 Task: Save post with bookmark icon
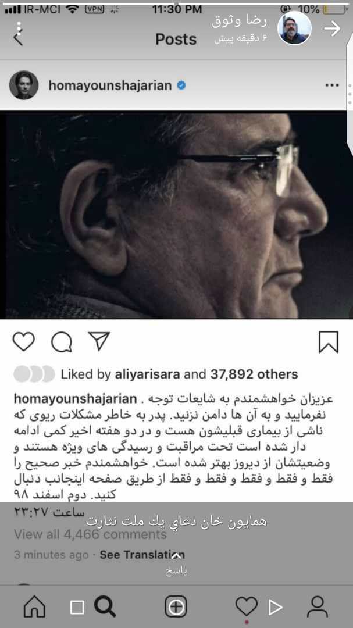pyautogui.click(x=329, y=342)
